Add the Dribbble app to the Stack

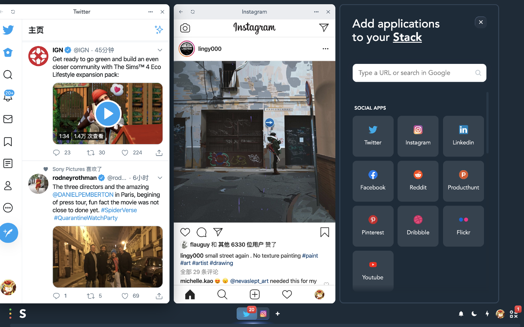click(x=418, y=226)
